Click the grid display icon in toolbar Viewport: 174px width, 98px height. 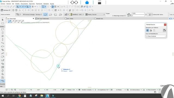33,7
